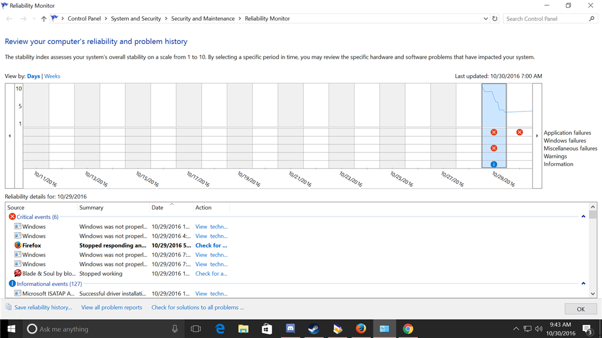Collapse the Critical events group
This screenshot has width=602, height=338.
pyautogui.click(x=583, y=217)
